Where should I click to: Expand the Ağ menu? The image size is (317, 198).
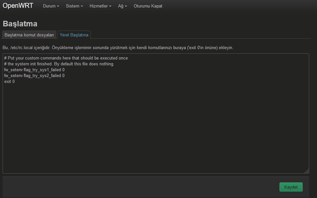click(123, 6)
